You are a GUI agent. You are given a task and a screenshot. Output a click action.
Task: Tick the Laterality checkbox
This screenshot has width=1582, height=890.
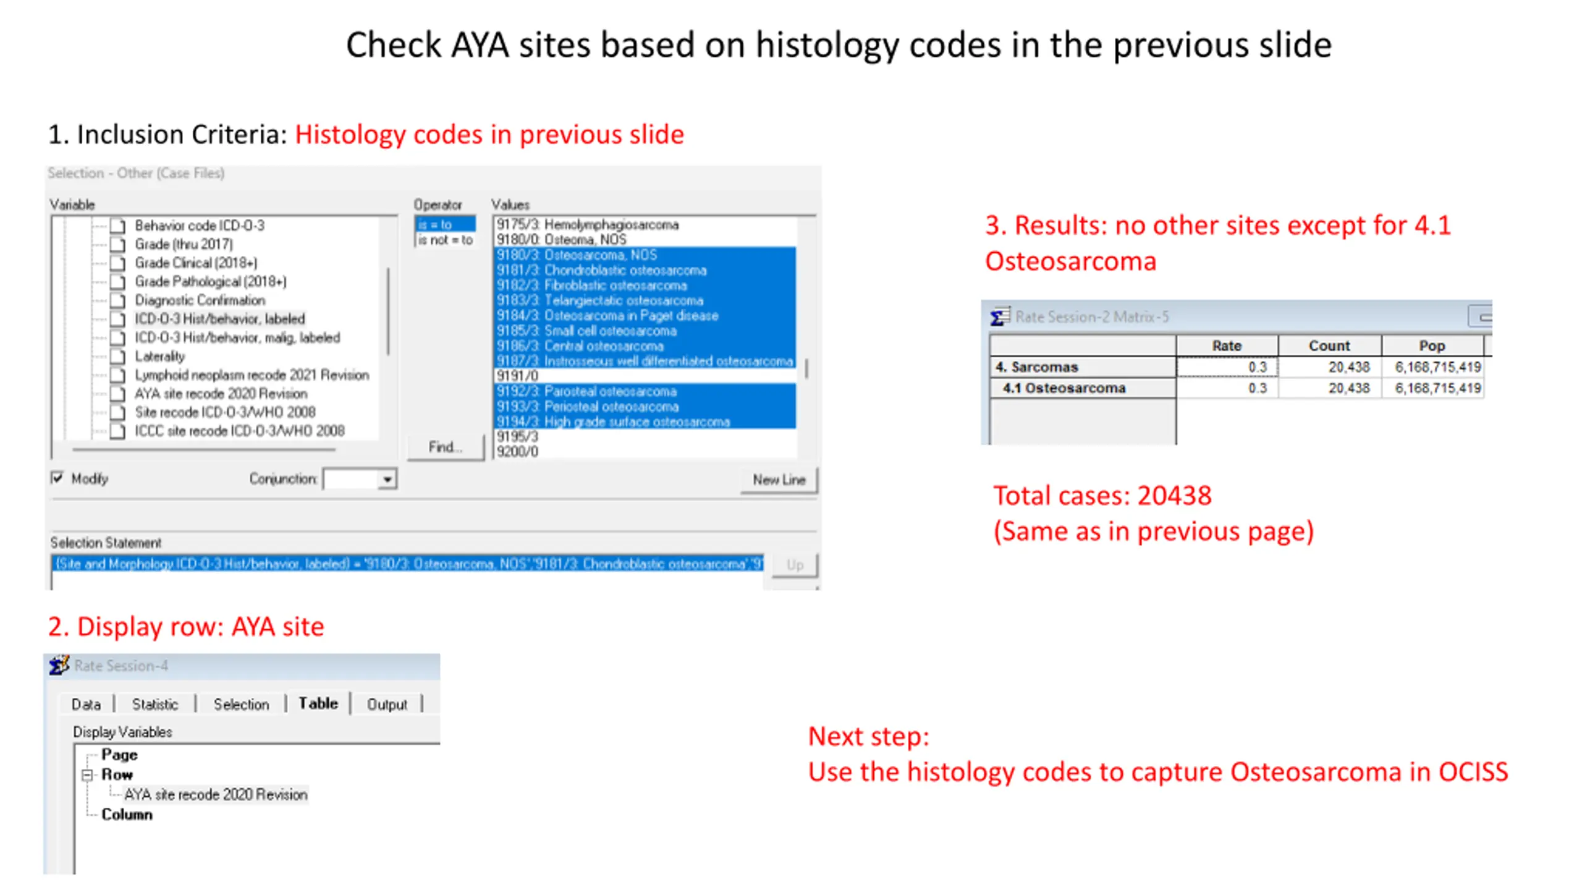pyautogui.click(x=118, y=357)
